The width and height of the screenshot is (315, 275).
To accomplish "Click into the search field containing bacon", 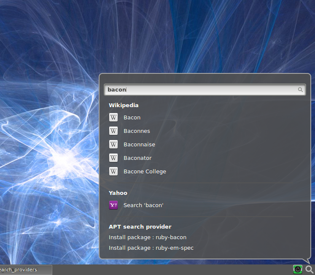I will point(205,89).
